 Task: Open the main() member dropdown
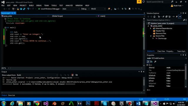[121, 16]
